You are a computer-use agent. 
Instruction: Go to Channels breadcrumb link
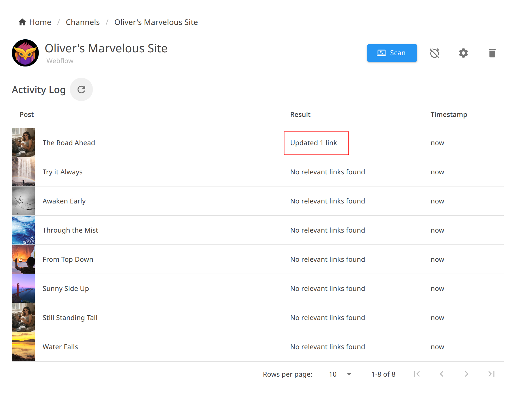coord(83,22)
